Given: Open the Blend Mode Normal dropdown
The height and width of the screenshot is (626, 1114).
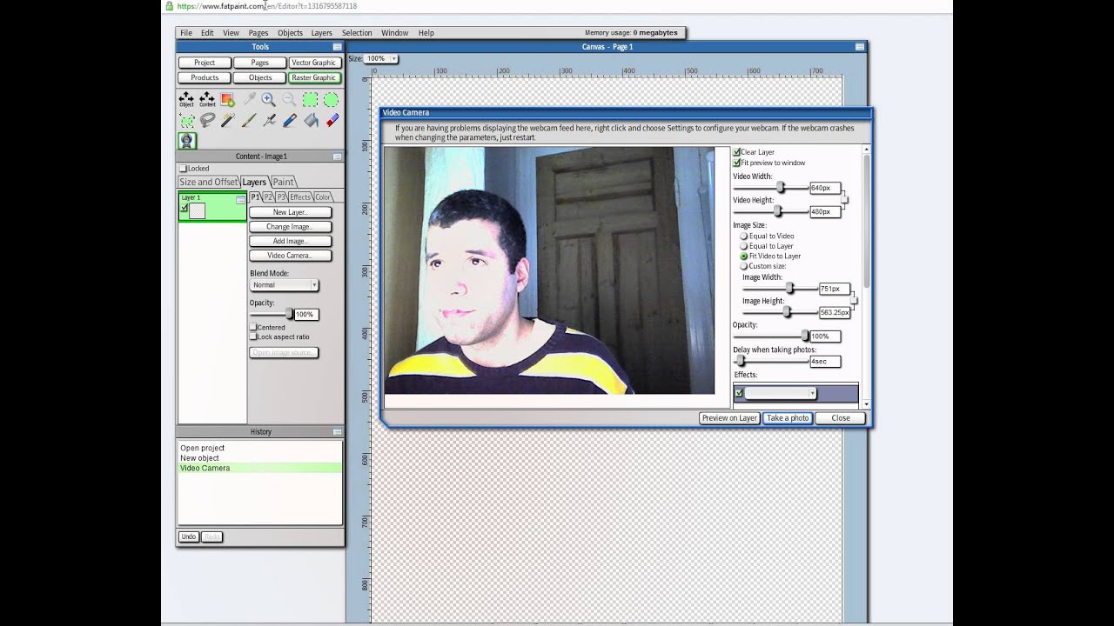Looking at the screenshot, I should pyautogui.click(x=284, y=285).
